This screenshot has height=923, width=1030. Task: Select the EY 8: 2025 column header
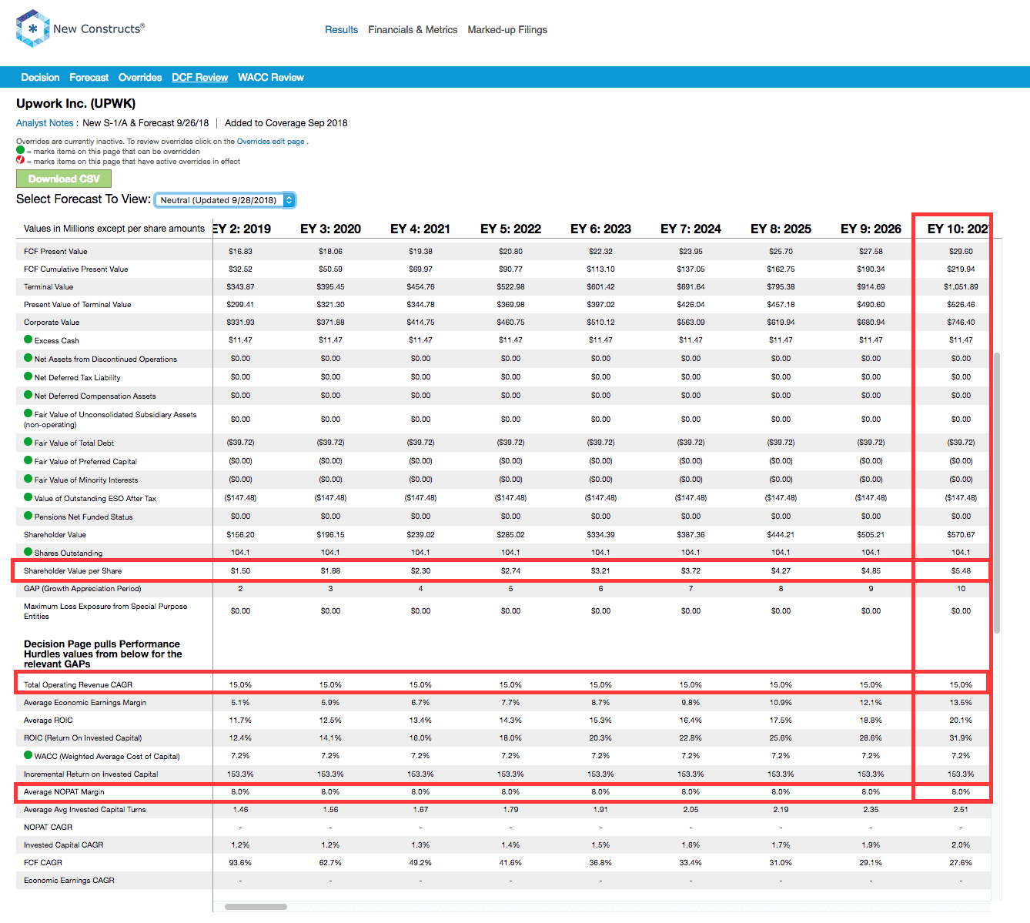[x=781, y=229]
